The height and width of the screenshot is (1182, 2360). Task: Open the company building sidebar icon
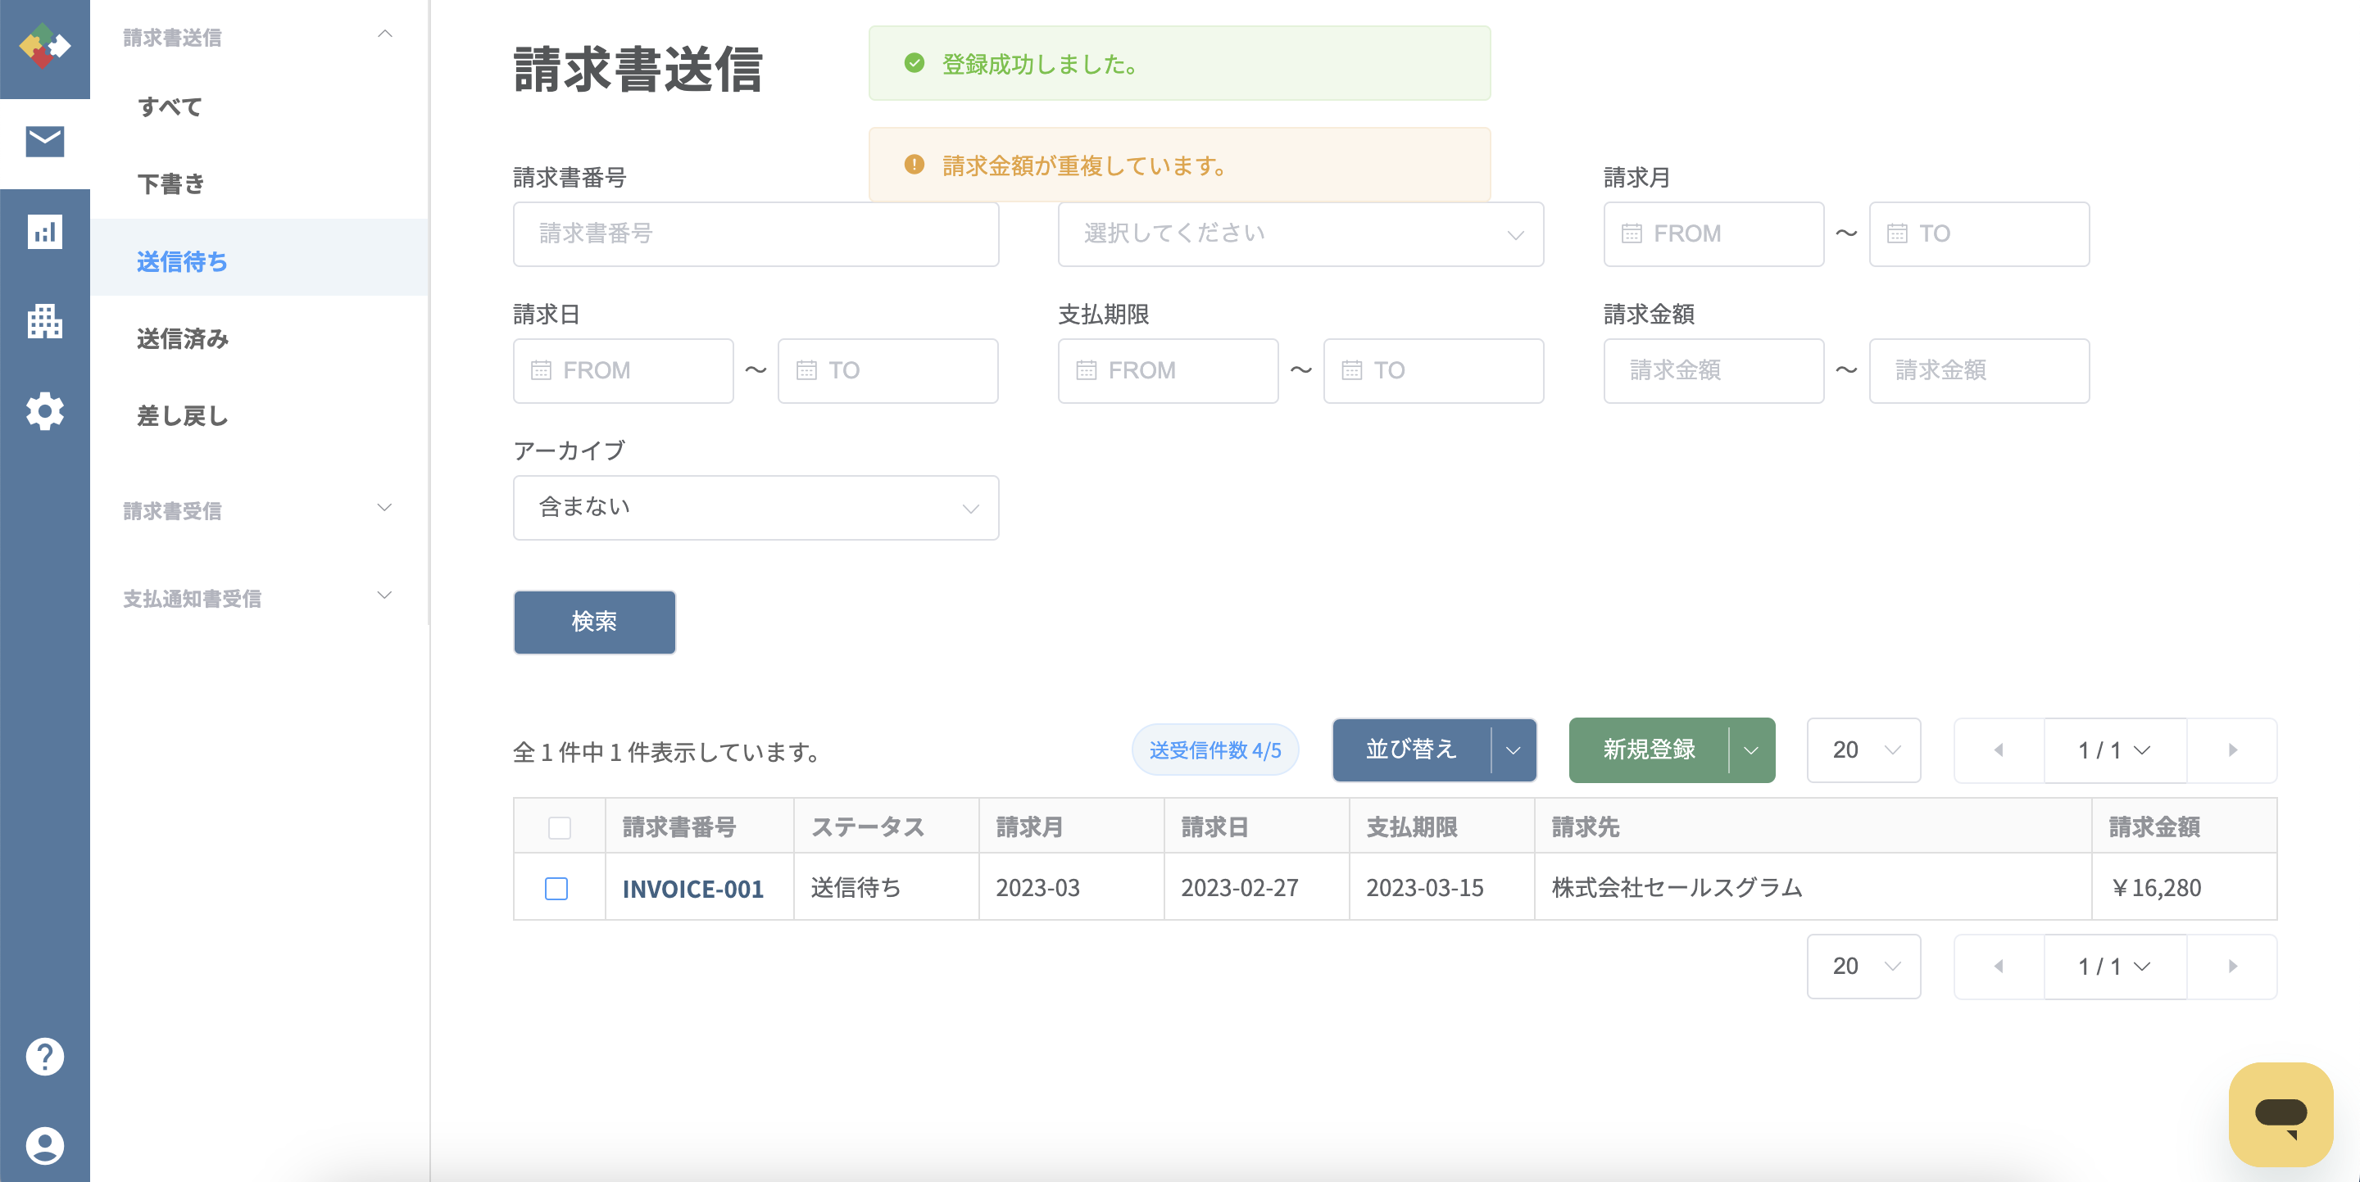(x=44, y=321)
